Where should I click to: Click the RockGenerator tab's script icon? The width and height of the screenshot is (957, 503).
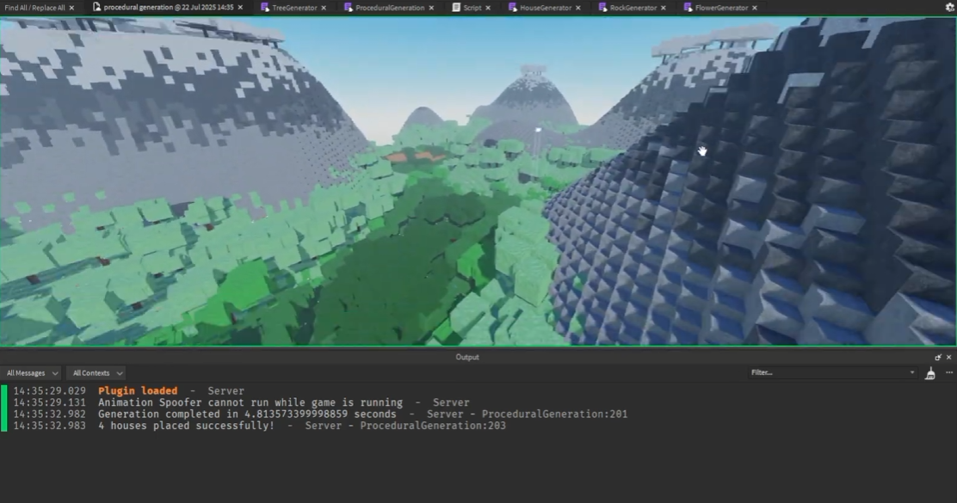[602, 8]
